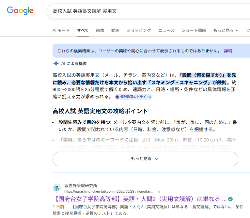
Task: Focus the search box with 高校入試 query
Action: coord(147,11)
